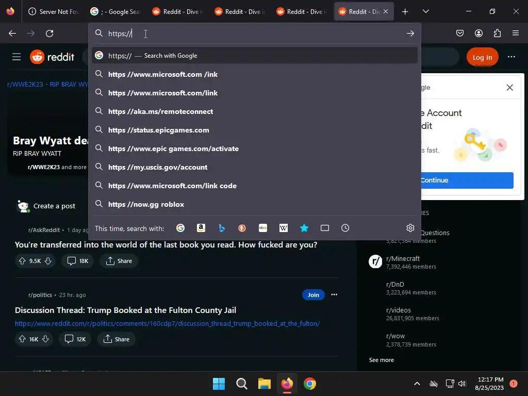528x396 pixels.
Task: Select suggestion microsoft.com/link code
Action: (x=255, y=186)
